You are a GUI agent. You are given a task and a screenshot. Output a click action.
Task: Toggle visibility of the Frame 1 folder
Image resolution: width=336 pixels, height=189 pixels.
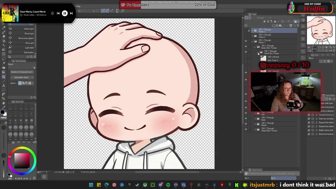pyautogui.click(x=246, y=41)
